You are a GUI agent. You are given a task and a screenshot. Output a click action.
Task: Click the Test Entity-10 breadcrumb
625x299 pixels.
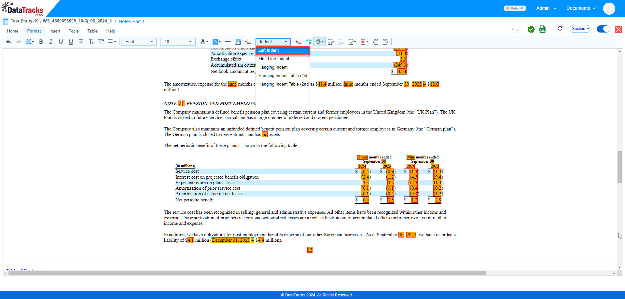click(25, 21)
